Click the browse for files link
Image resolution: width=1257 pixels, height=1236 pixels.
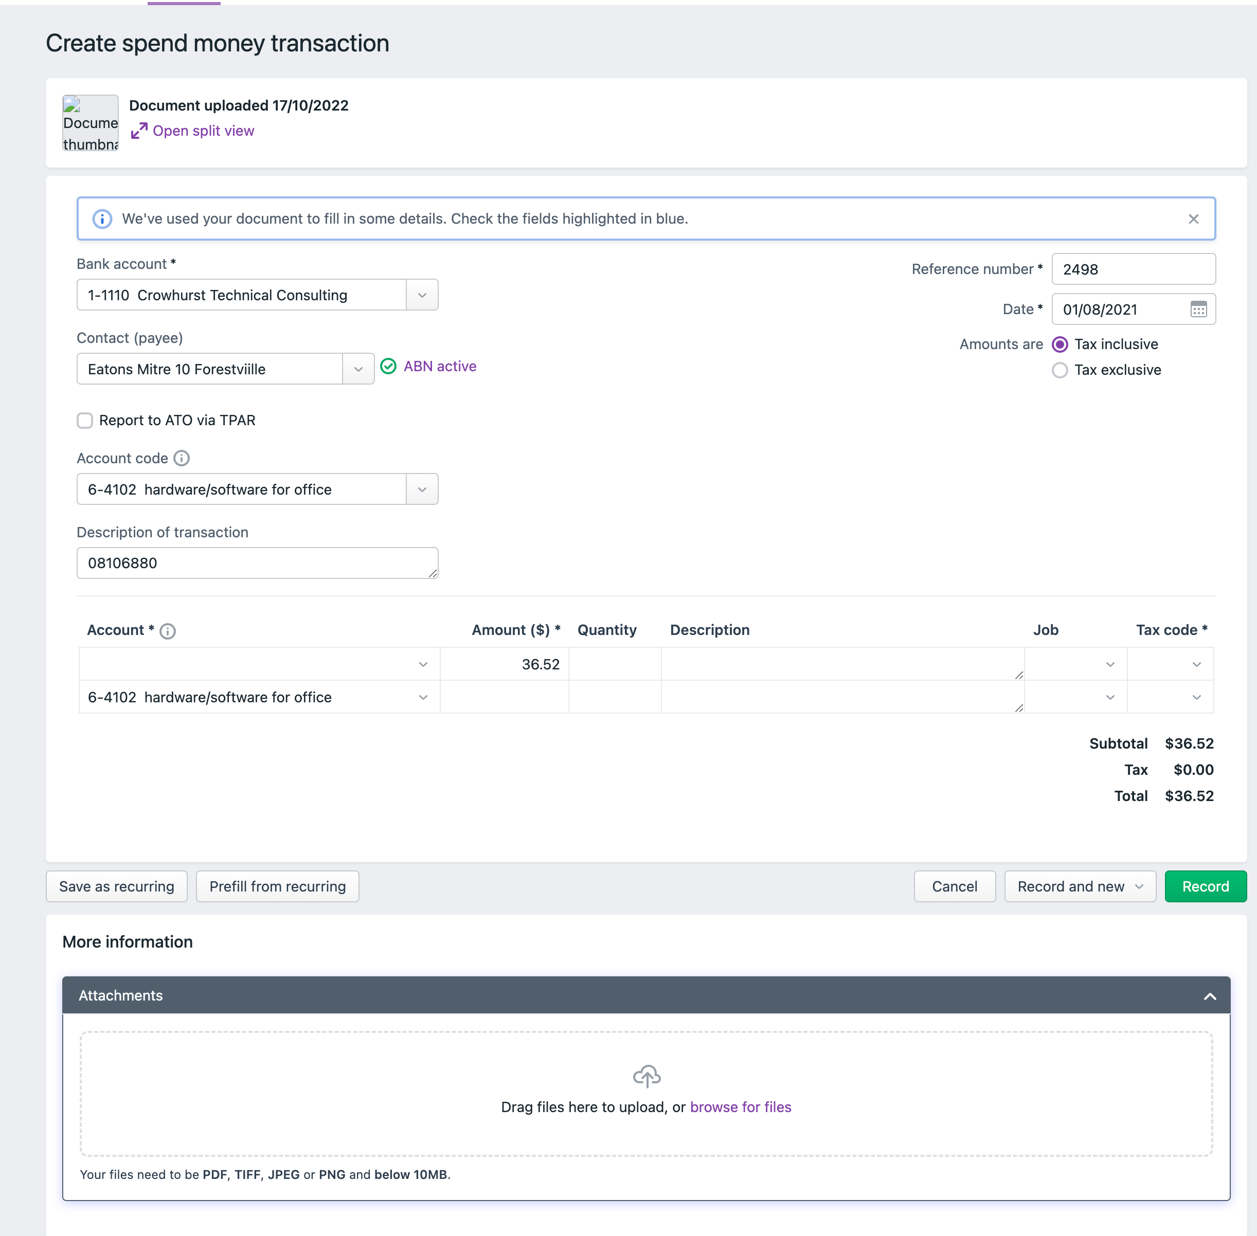click(741, 1107)
